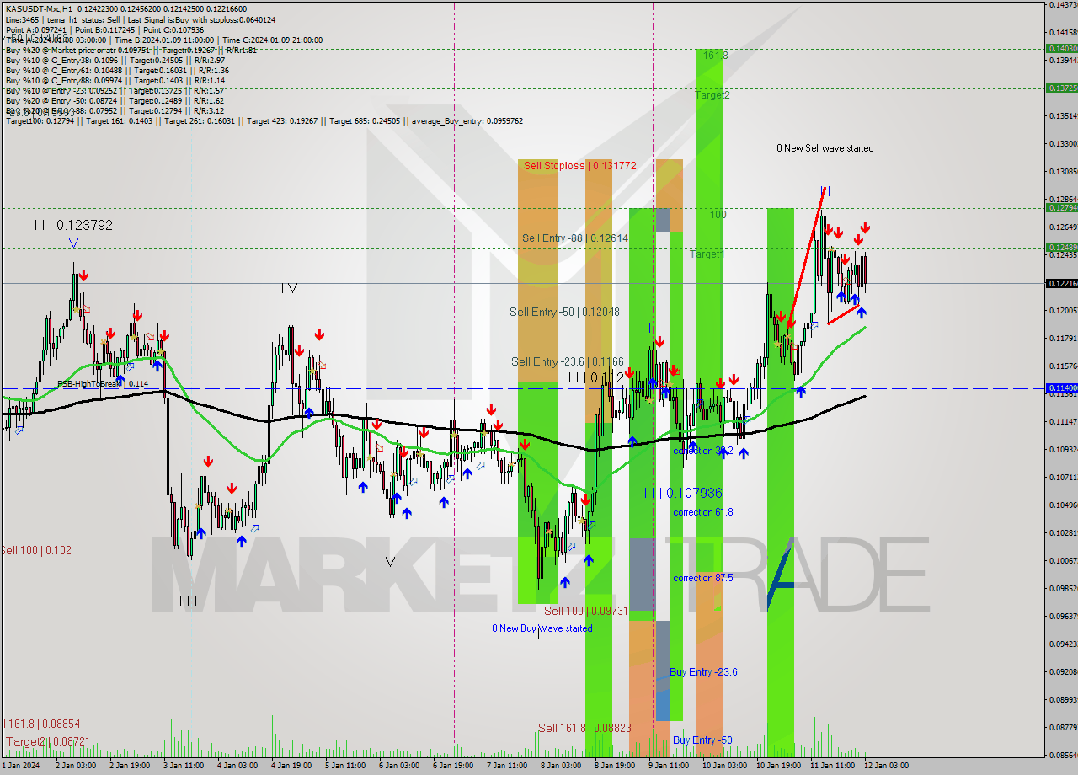
Task: Click the '1 Jan 2024' time axis label
Action: click(21, 766)
